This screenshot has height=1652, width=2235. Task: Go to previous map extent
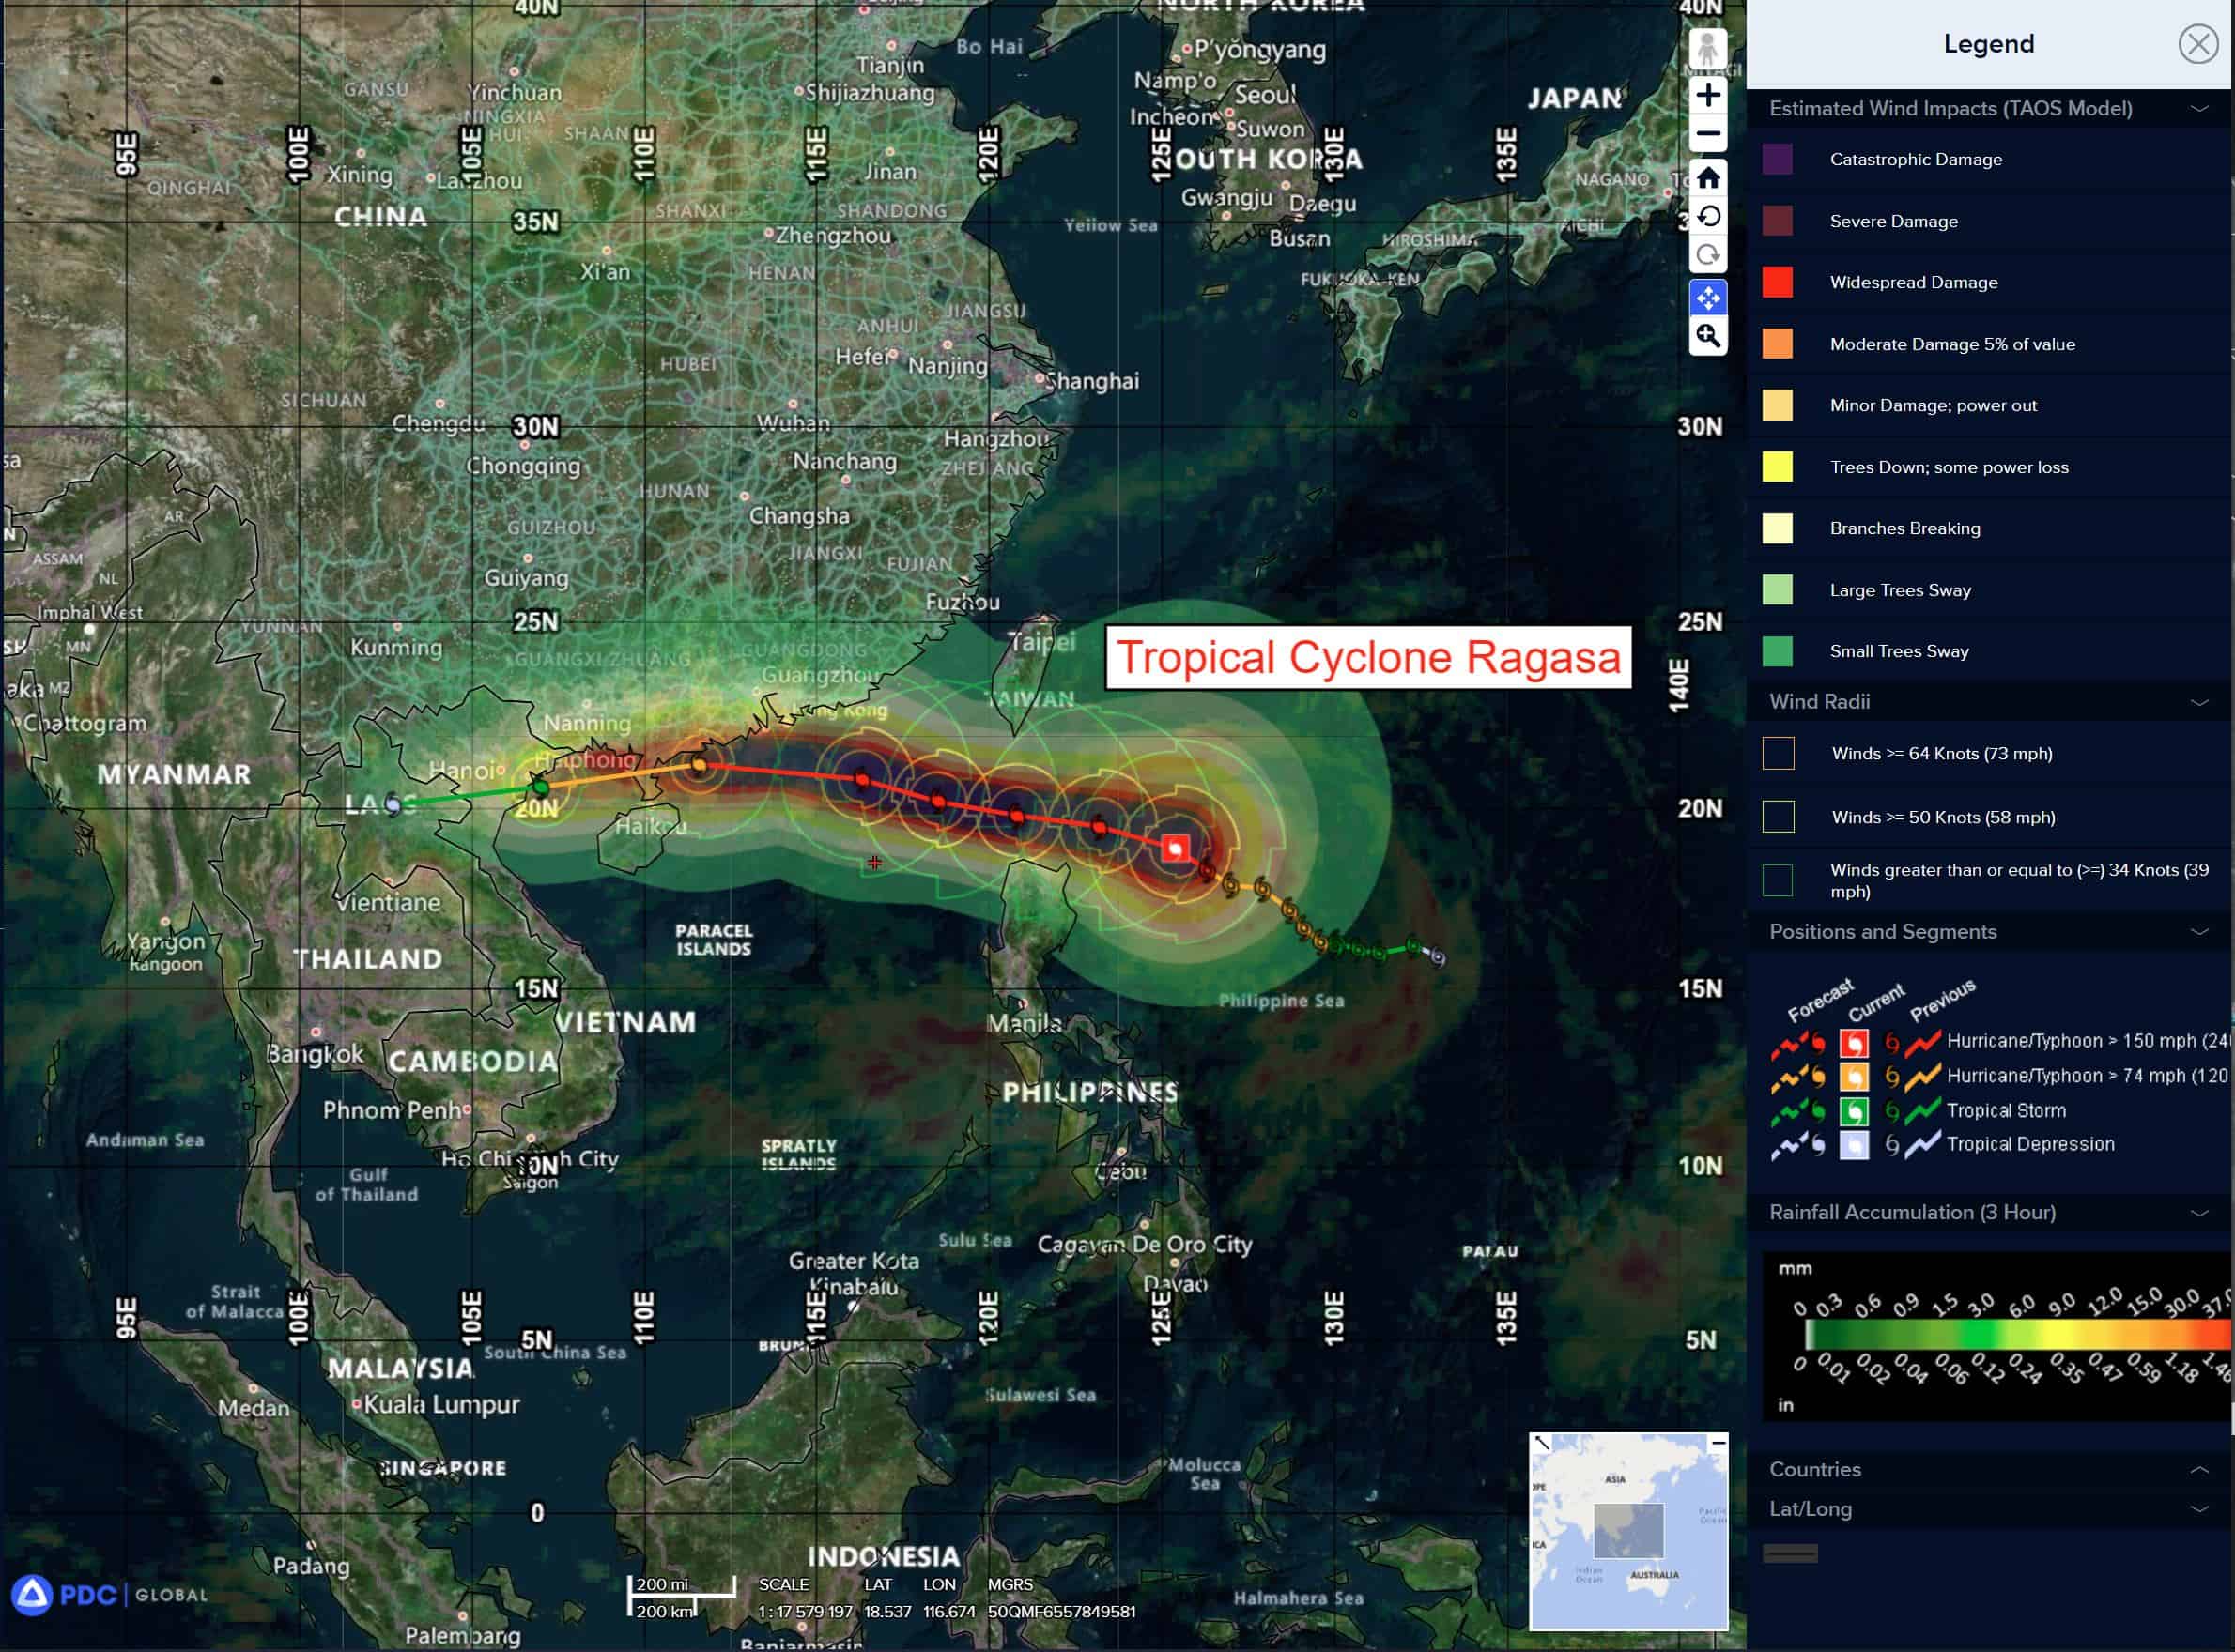tap(1708, 216)
